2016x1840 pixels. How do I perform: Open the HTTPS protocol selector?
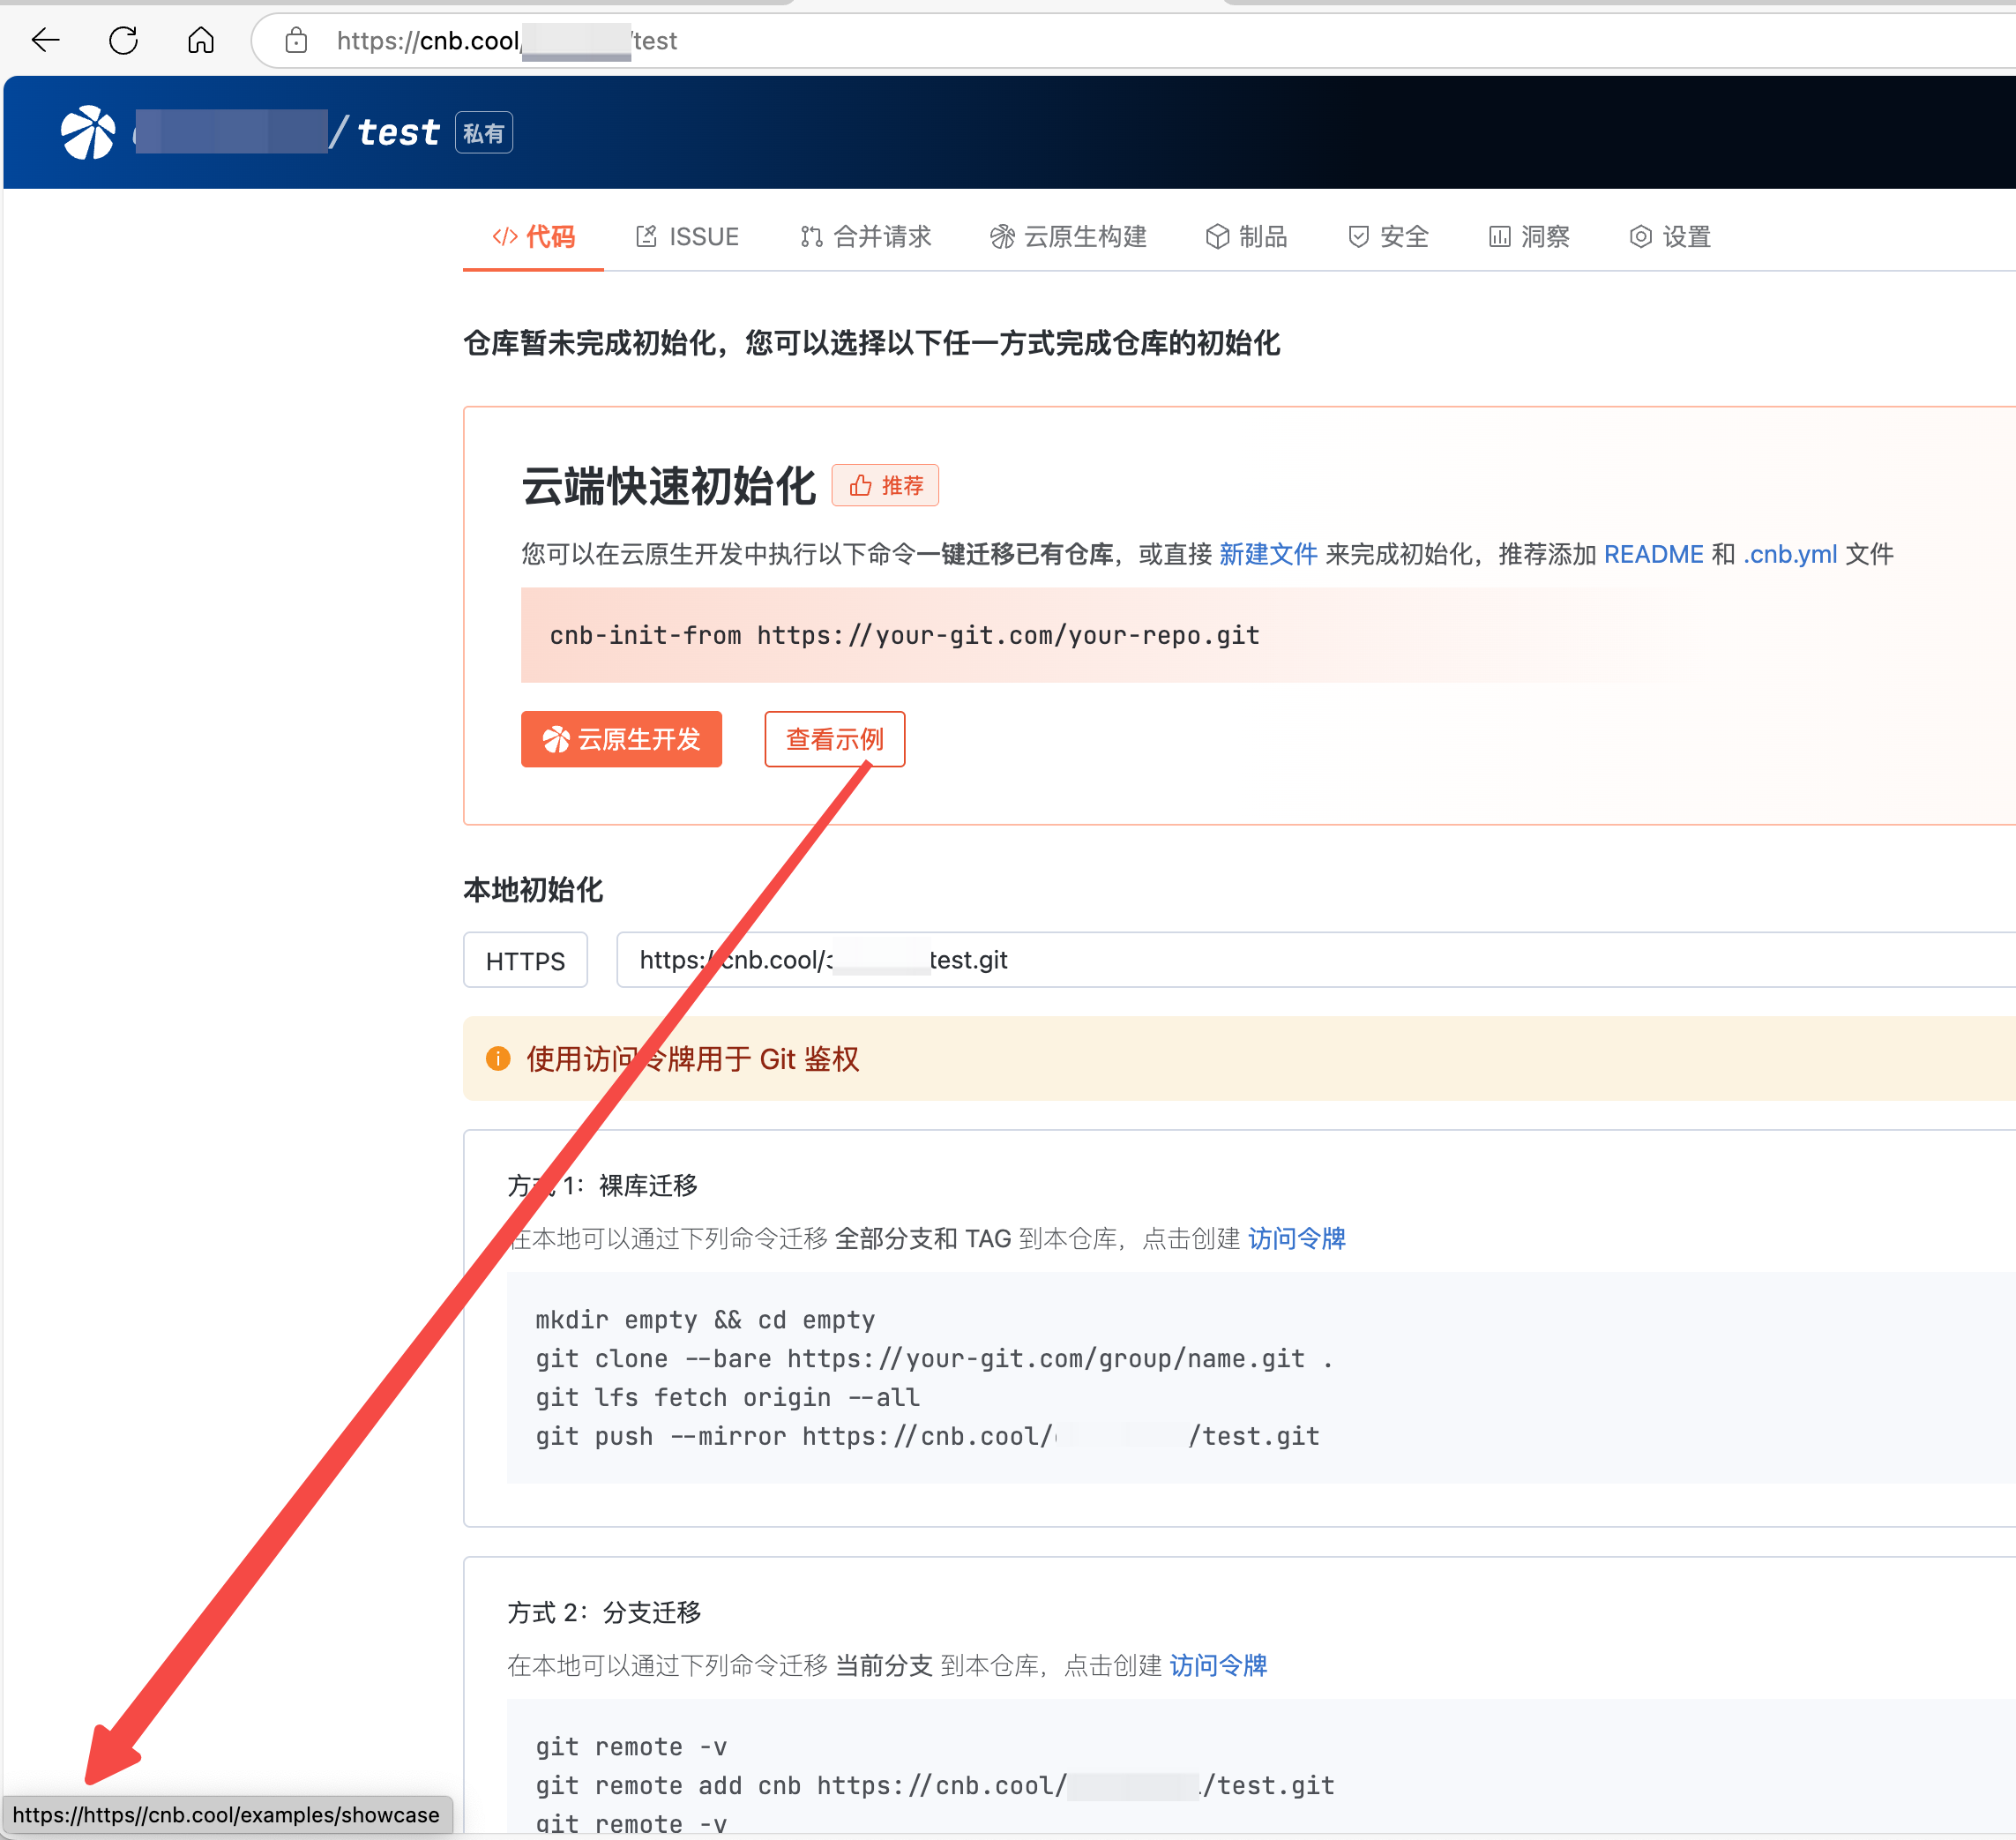coord(525,961)
